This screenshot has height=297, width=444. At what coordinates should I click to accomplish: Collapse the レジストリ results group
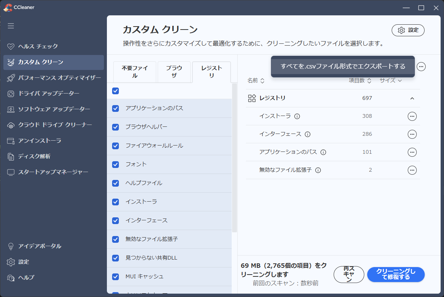[412, 98]
